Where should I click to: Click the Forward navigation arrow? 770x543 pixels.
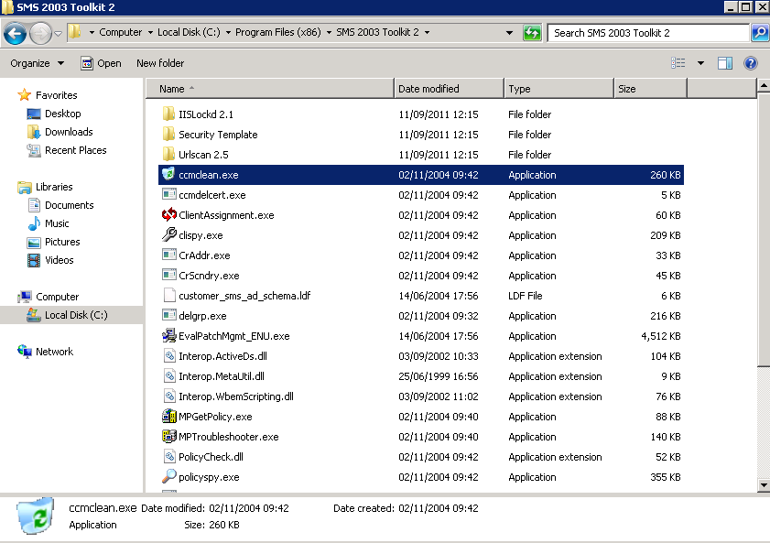coord(40,33)
